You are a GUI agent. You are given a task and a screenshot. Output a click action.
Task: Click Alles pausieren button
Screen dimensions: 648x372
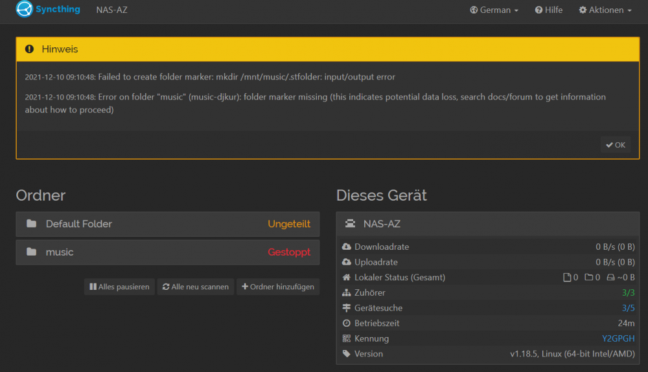click(x=119, y=287)
